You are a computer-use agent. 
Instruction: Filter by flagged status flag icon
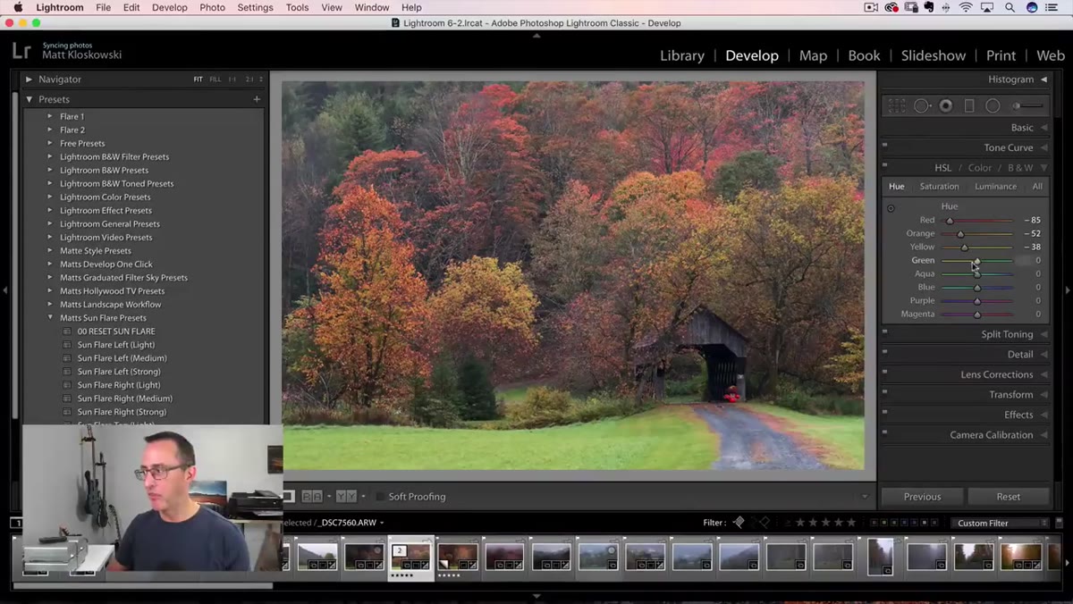(739, 523)
